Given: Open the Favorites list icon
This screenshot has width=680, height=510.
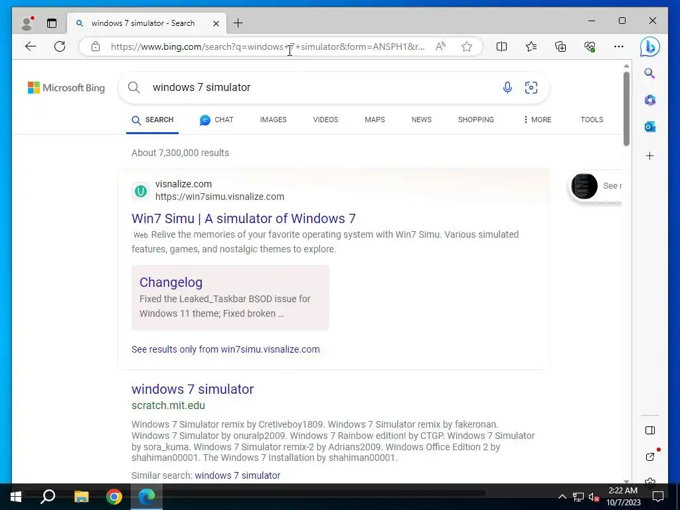Looking at the screenshot, I should (531, 46).
